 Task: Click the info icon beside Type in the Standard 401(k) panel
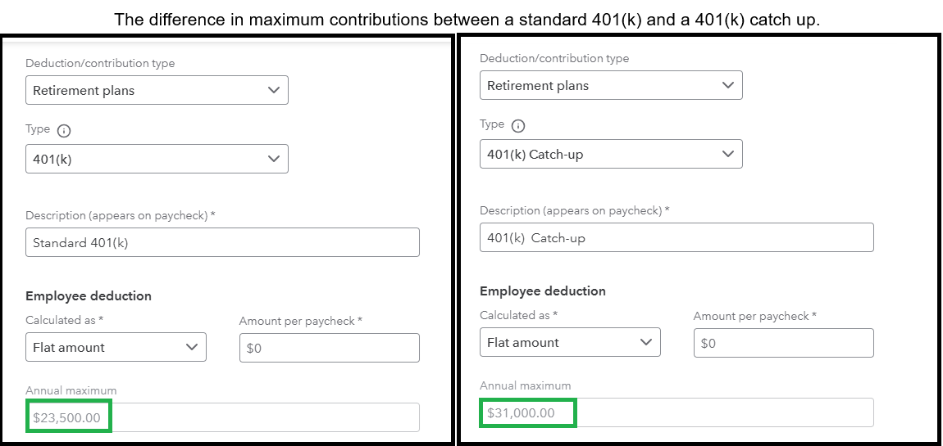pyautogui.click(x=65, y=131)
